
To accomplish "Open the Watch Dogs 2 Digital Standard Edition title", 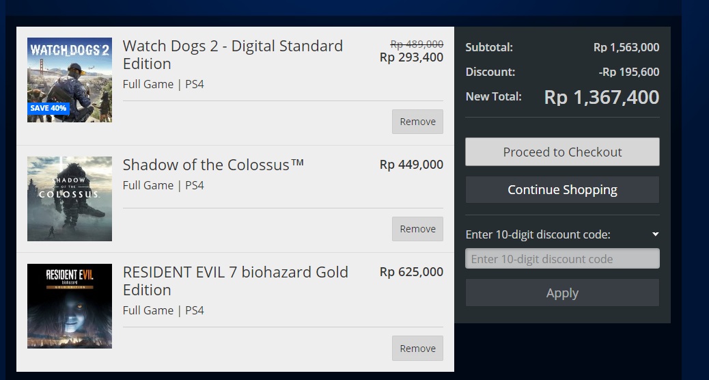I will pos(232,55).
